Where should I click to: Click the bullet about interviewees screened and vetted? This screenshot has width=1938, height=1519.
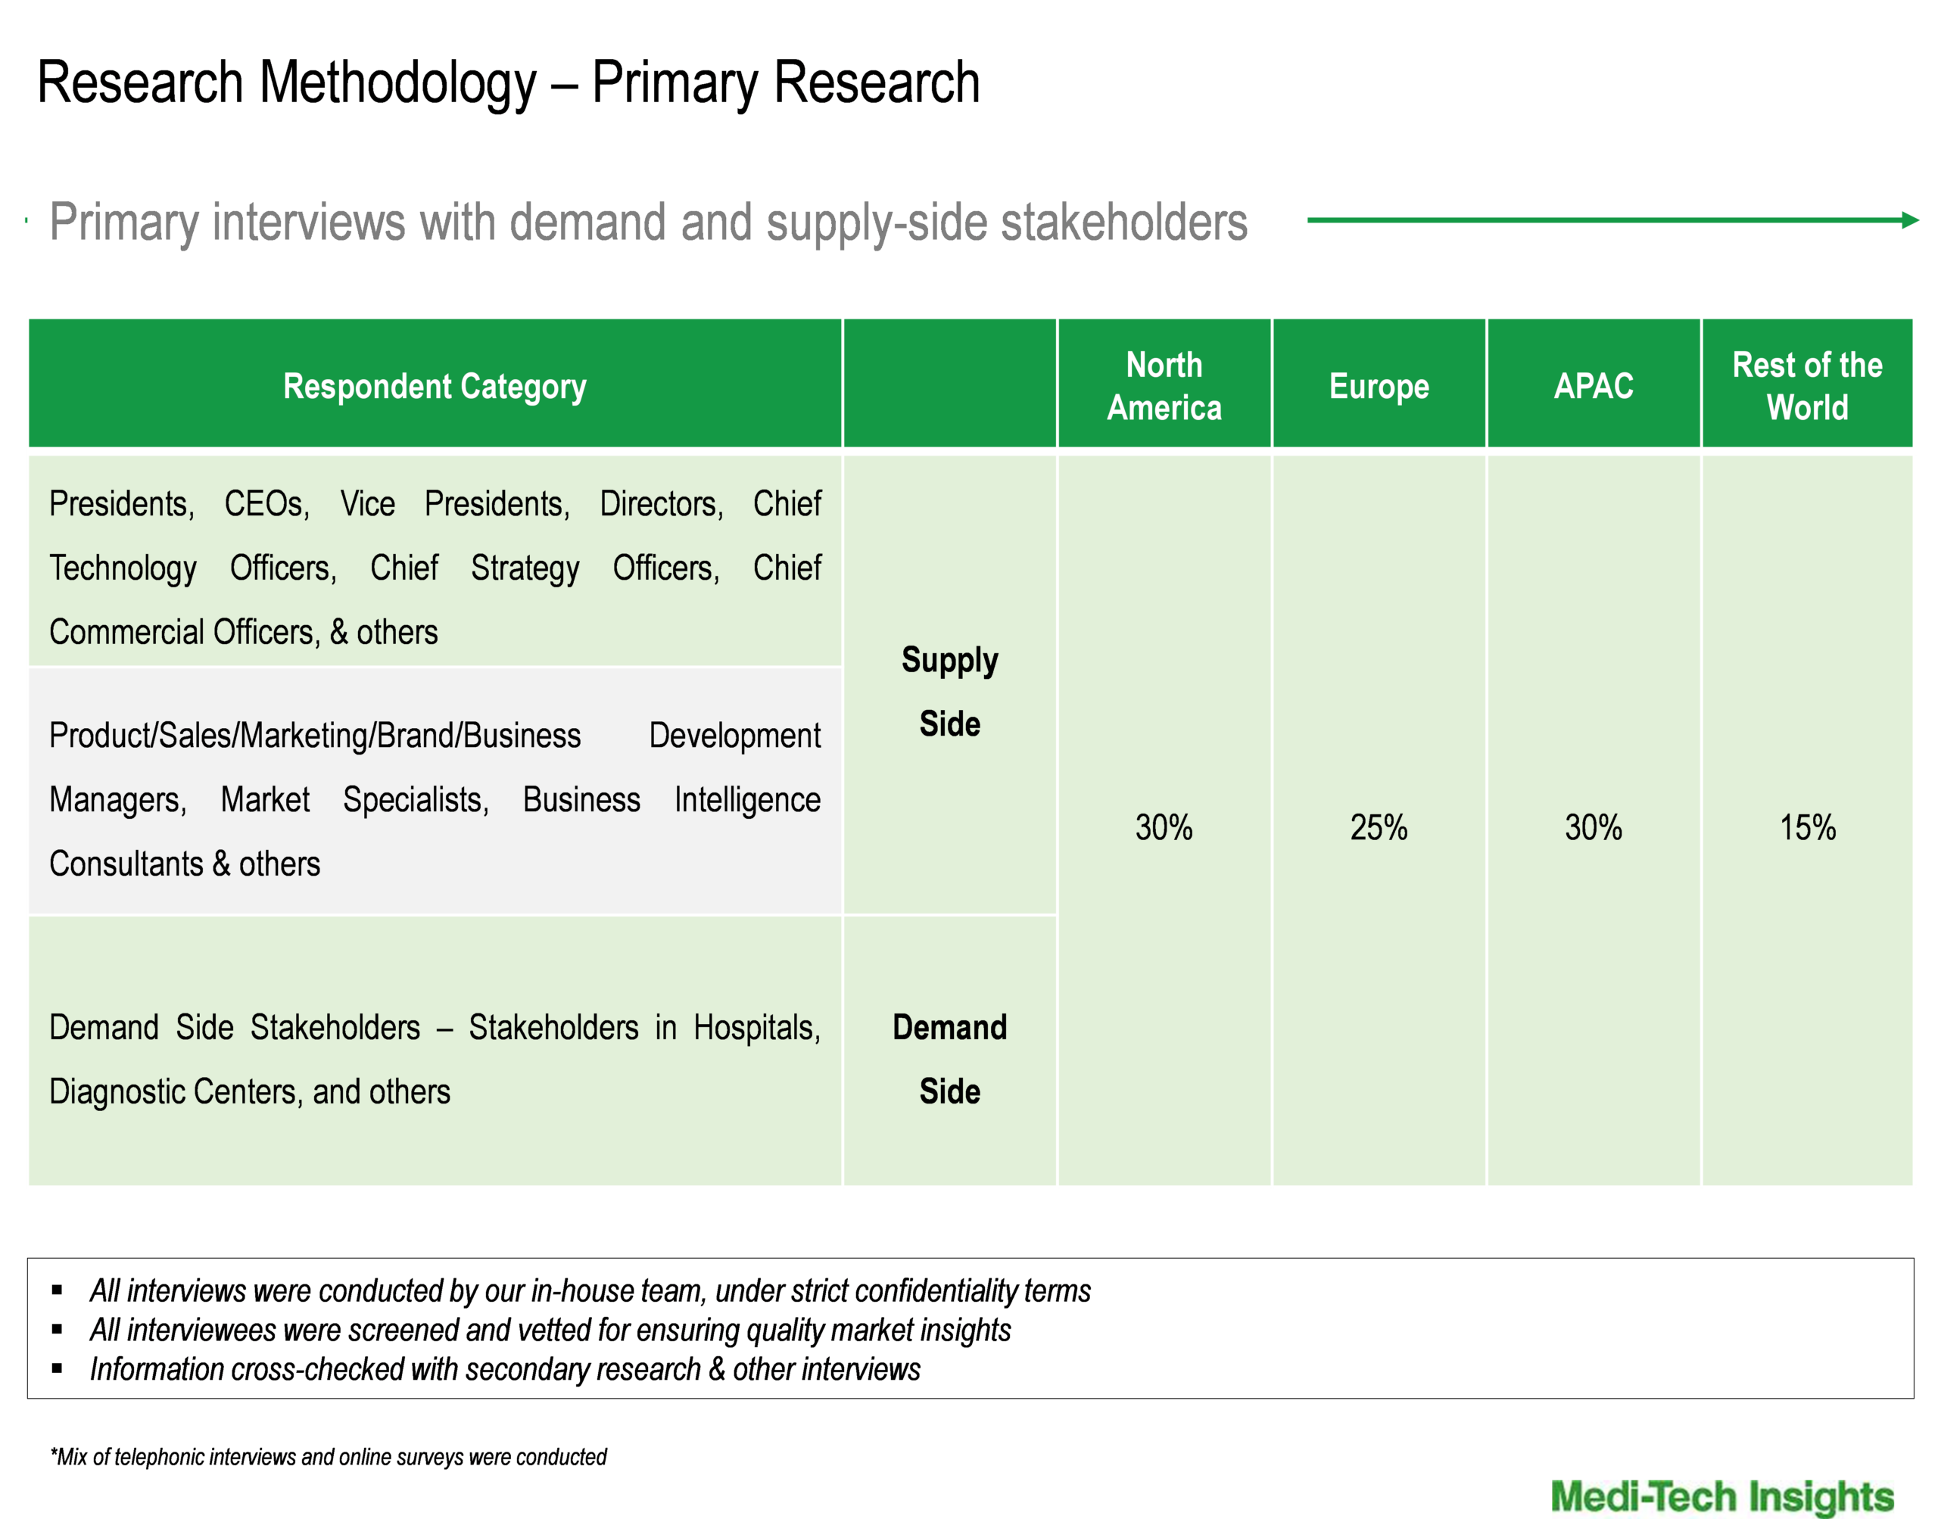[x=550, y=1331]
